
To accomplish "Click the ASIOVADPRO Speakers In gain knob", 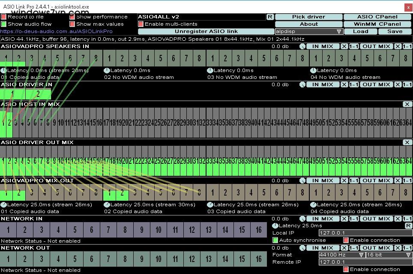I will pos(302,46).
